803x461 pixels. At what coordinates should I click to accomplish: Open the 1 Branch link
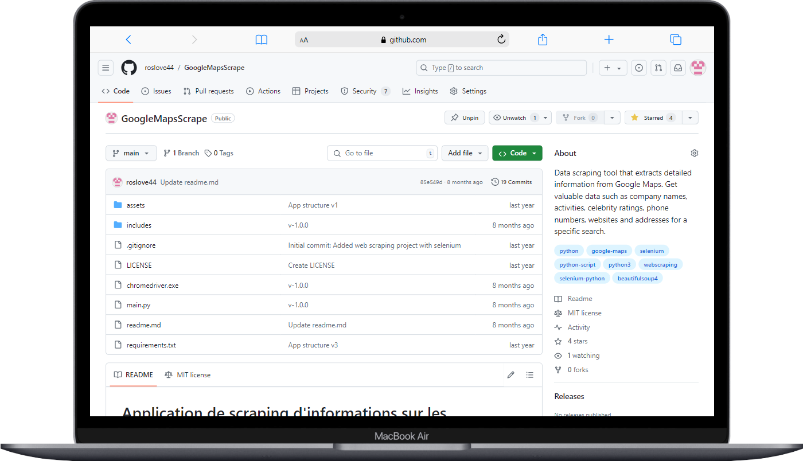181,153
